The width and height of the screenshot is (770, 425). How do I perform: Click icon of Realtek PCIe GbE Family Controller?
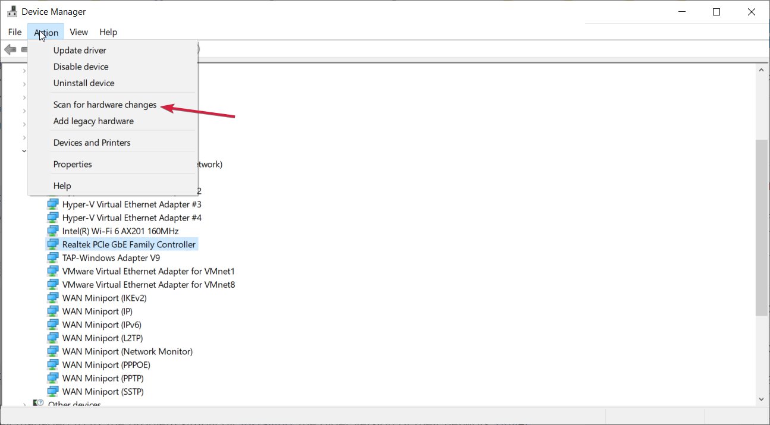(53, 244)
